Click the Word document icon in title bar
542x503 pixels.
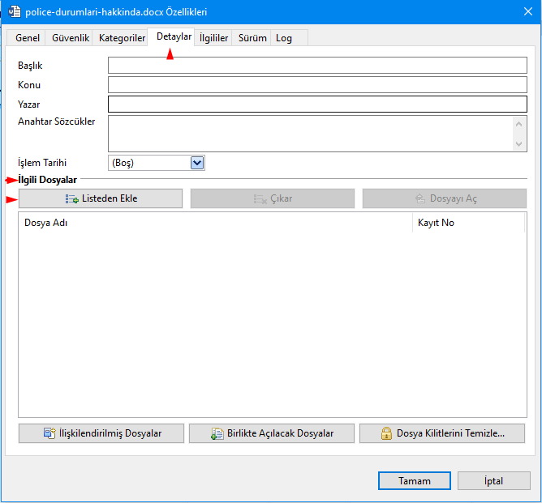pyautogui.click(x=13, y=12)
